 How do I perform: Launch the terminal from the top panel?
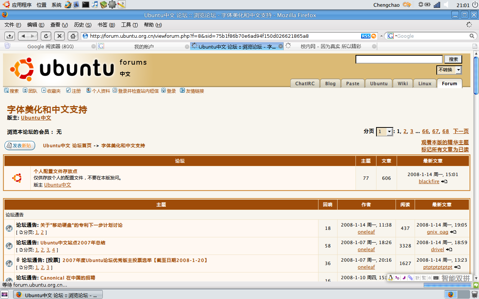coord(86,5)
